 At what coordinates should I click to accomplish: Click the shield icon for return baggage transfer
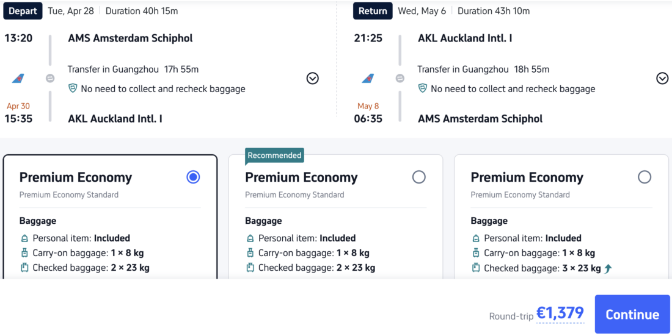click(422, 88)
